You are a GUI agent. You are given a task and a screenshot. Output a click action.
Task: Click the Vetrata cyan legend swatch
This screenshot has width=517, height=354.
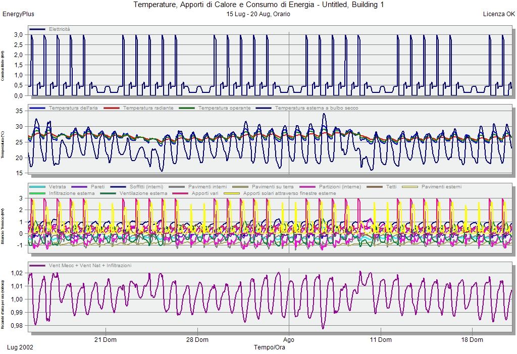tap(37, 187)
